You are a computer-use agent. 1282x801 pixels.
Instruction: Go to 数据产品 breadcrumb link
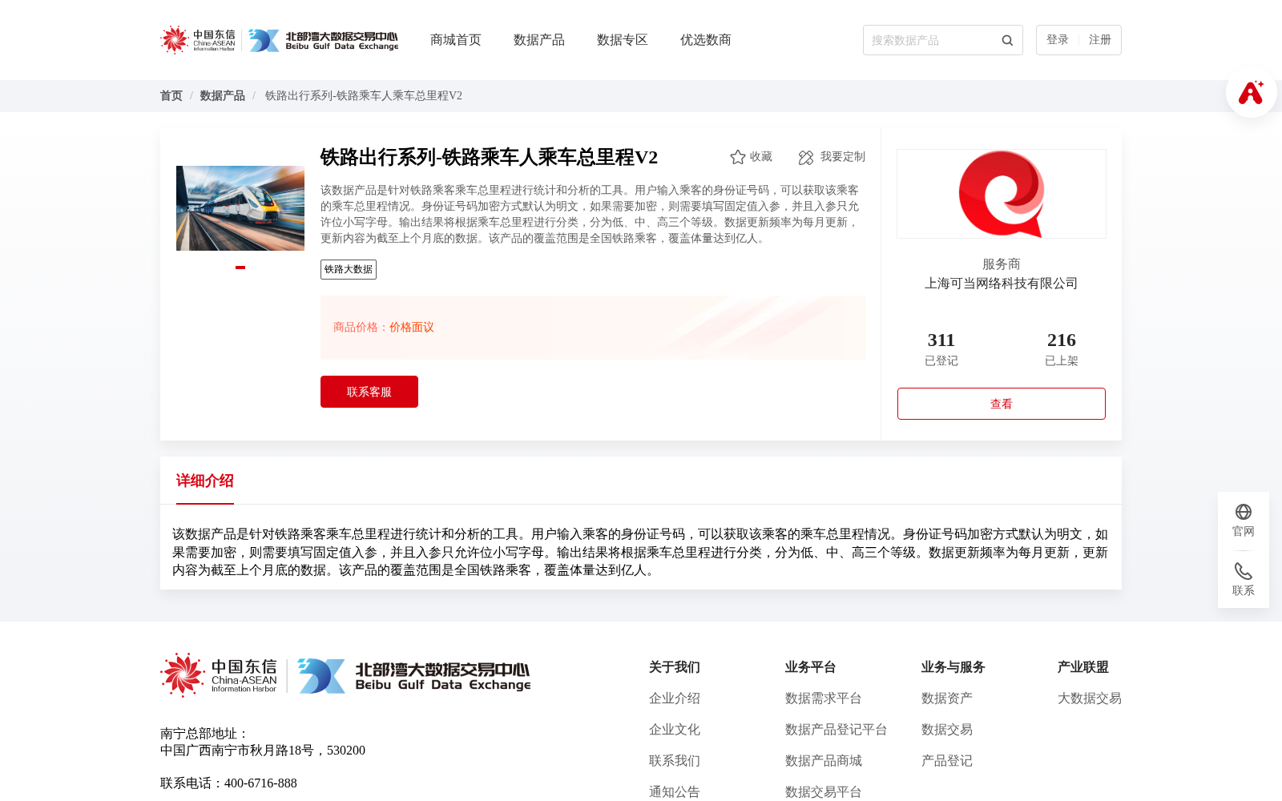(x=223, y=96)
